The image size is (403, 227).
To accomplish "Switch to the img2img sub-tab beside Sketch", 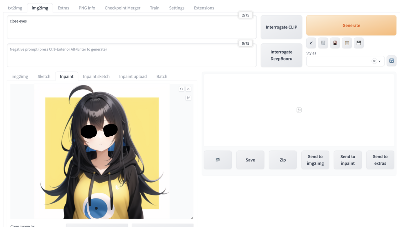I will [20, 76].
